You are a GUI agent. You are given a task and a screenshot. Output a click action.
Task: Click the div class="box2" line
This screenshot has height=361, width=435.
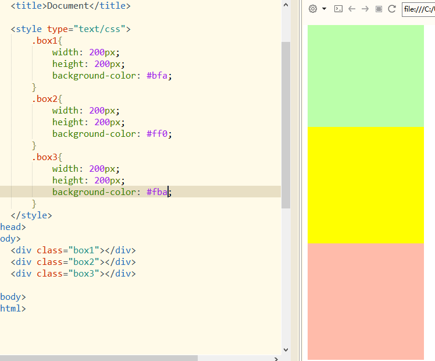73,262
